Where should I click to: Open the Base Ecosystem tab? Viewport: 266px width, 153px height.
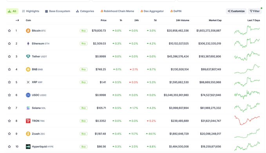[x=58, y=11]
